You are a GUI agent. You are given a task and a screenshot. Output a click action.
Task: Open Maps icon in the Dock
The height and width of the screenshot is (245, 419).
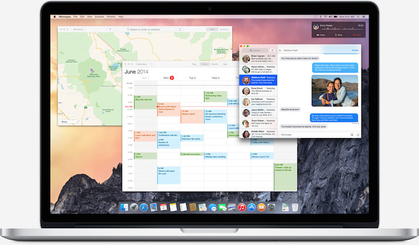202,207
